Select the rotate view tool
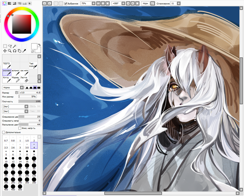Image resolution: width=244 pixels, height=196 pixels. 15,51
